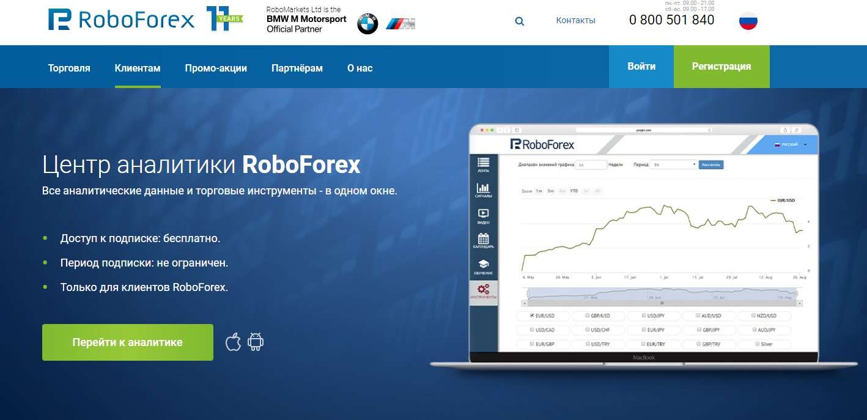This screenshot has height=420, width=867.
Task: Enable the USD/CAD checkbox
Action: pyautogui.click(x=532, y=330)
